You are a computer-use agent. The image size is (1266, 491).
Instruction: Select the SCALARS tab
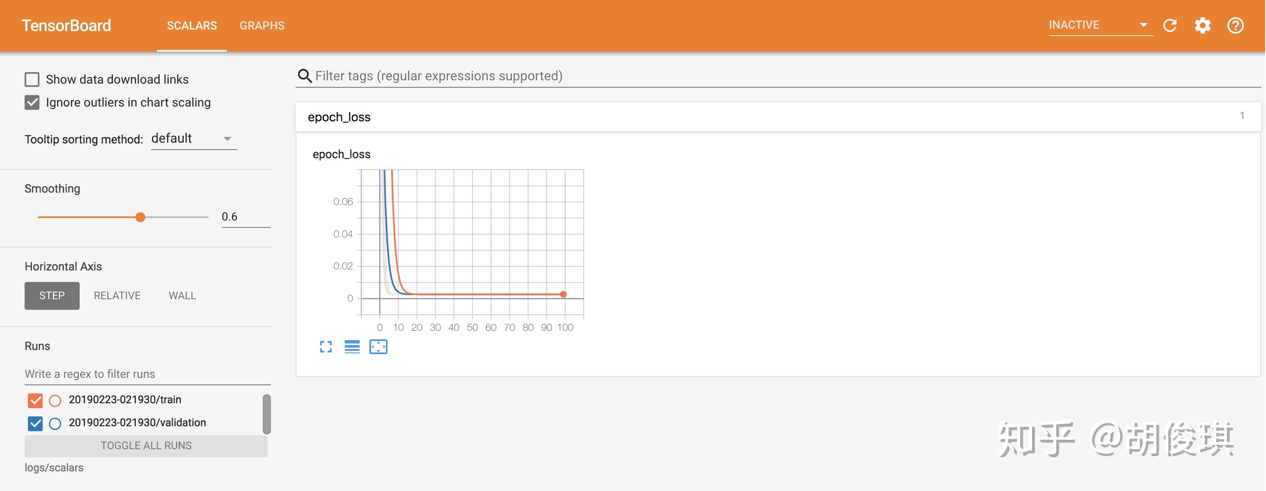[x=192, y=25]
